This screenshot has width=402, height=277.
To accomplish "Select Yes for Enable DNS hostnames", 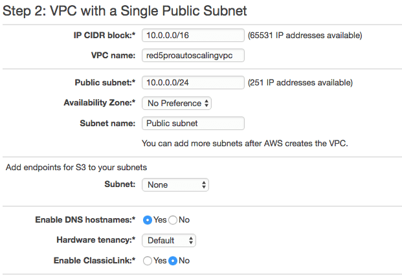I will coord(148,220).
